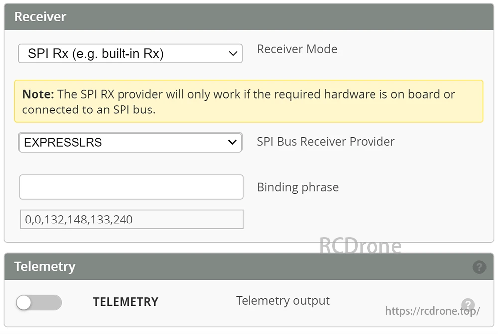This screenshot has height=334, width=498.
Task: Click the yellow SPI RX provider note box
Action: pos(249,102)
